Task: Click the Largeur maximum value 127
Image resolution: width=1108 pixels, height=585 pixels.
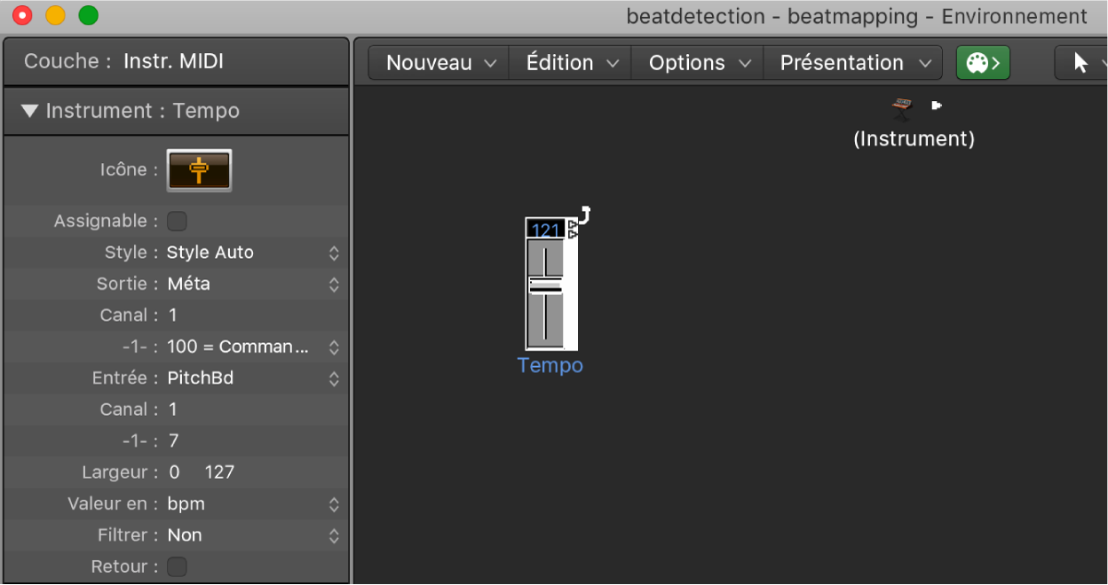Action: [219, 472]
